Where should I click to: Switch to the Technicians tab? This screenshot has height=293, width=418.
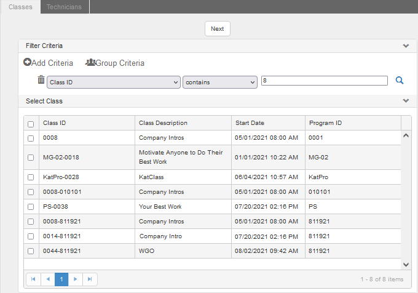click(65, 7)
